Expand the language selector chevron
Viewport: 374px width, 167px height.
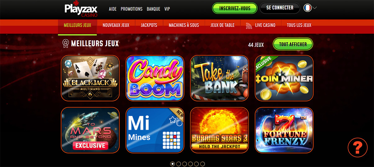[315, 8]
